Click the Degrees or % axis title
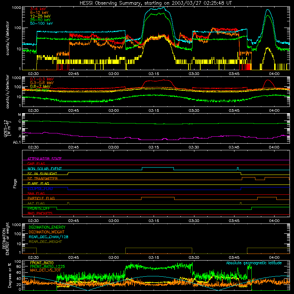The image size is (294, 294). tap(10, 275)
